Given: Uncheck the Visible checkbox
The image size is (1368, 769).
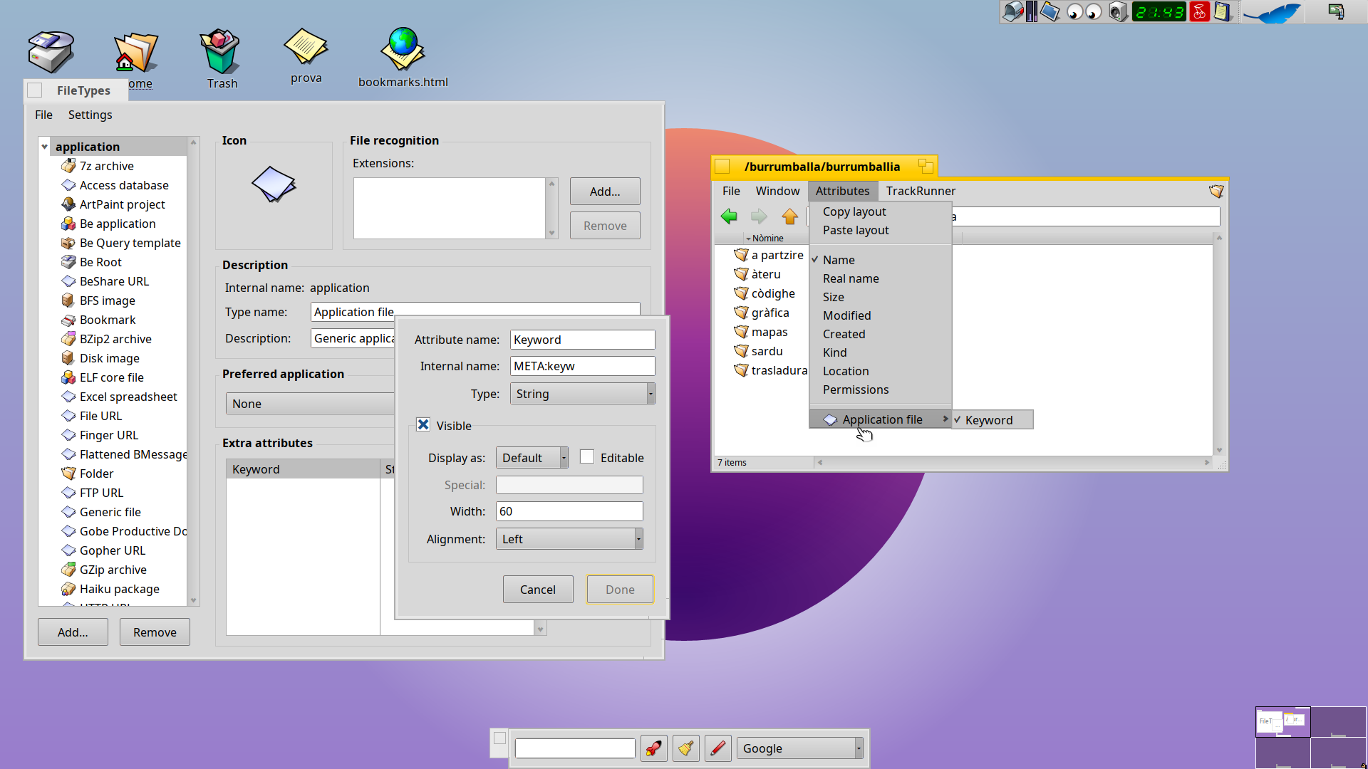Looking at the screenshot, I should pos(423,425).
